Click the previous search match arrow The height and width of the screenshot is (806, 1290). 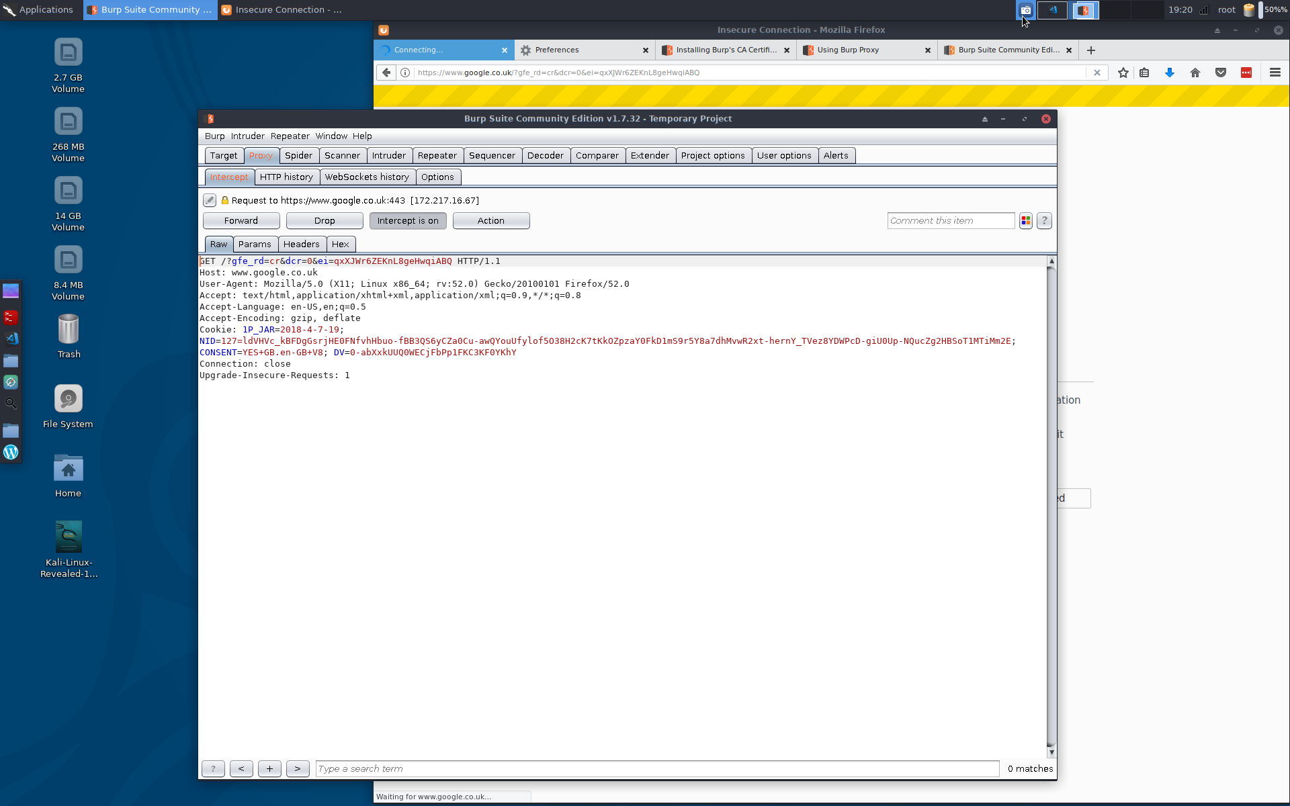pyautogui.click(x=241, y=768)
